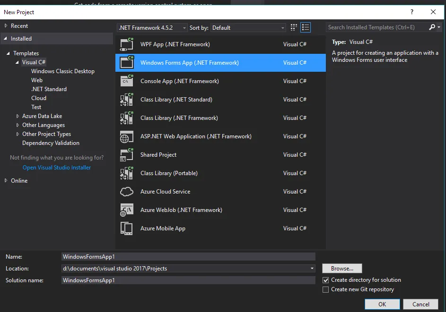Viewport: 446px width, 312px height.
Task: Select Windows Classic Desktop category
Action: point(63,71)
